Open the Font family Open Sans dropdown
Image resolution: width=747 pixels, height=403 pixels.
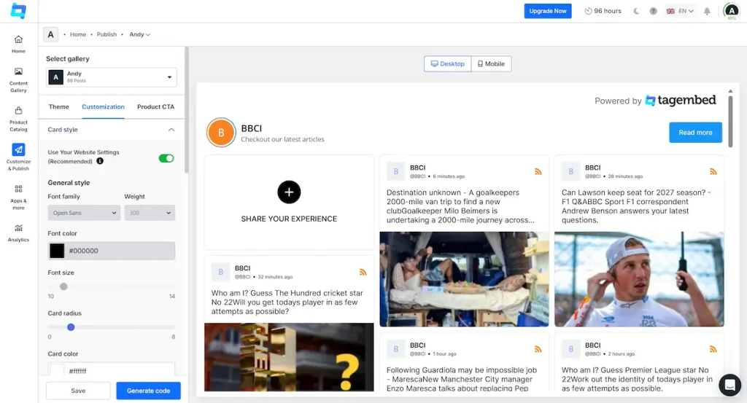tap(84, 213)
